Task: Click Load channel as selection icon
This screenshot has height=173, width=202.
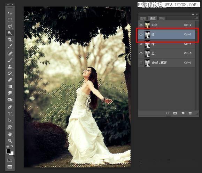Action: (168, 113)
